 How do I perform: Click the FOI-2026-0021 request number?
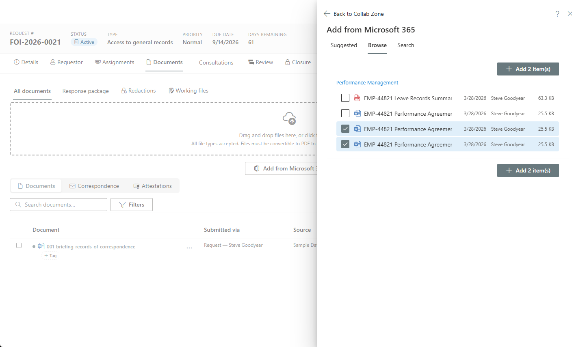click(x=35, y=42)
